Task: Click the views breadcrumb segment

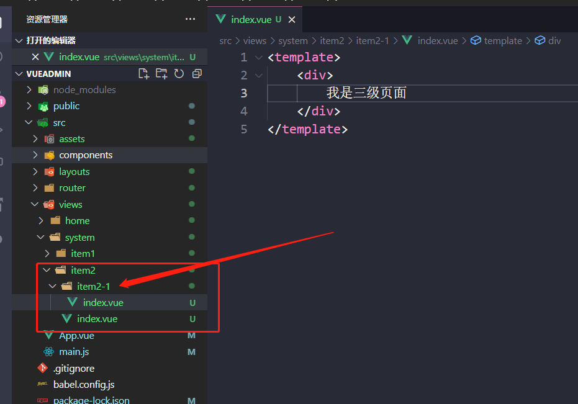Action: click(255, 40)
